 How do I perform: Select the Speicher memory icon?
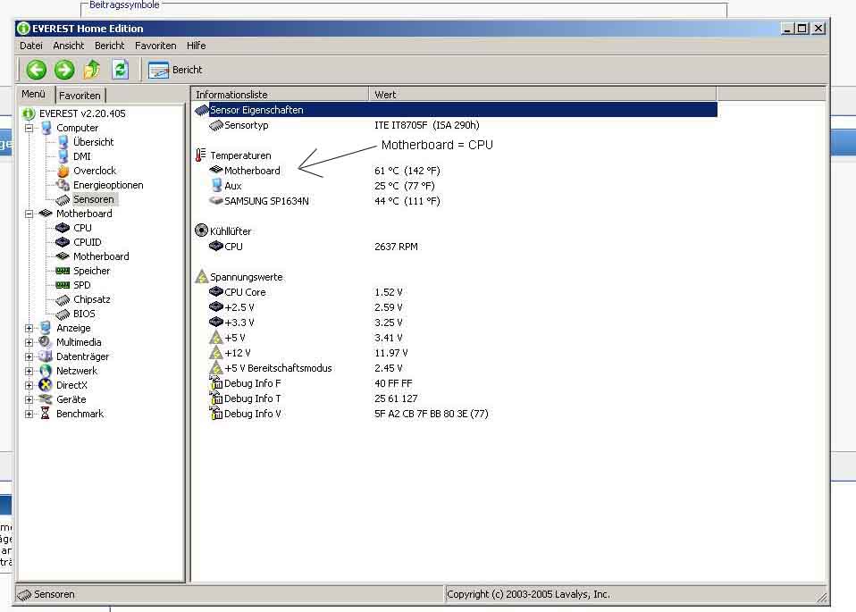pyautogui.click(x=63, y=271)
